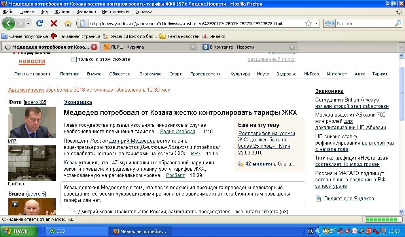Image resolution: width=405 pixels, height=237 pixels.
Task: Open the Medvedev photo thumbnail
Action: click(32, 122)
